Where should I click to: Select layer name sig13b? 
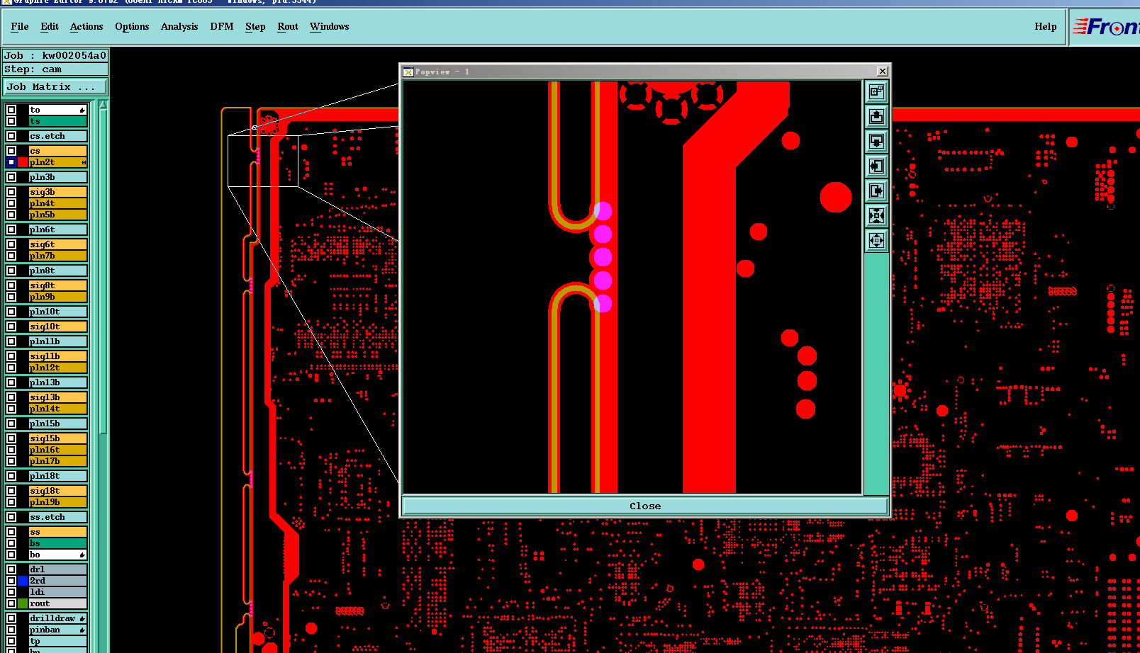pos(57,397)
